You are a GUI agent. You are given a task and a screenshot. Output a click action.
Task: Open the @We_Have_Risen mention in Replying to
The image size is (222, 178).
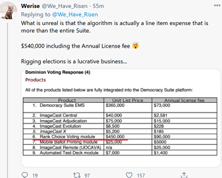(x=75, y=15)
